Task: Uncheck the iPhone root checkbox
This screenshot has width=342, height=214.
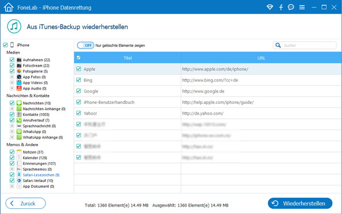Action: coord(5,45)
